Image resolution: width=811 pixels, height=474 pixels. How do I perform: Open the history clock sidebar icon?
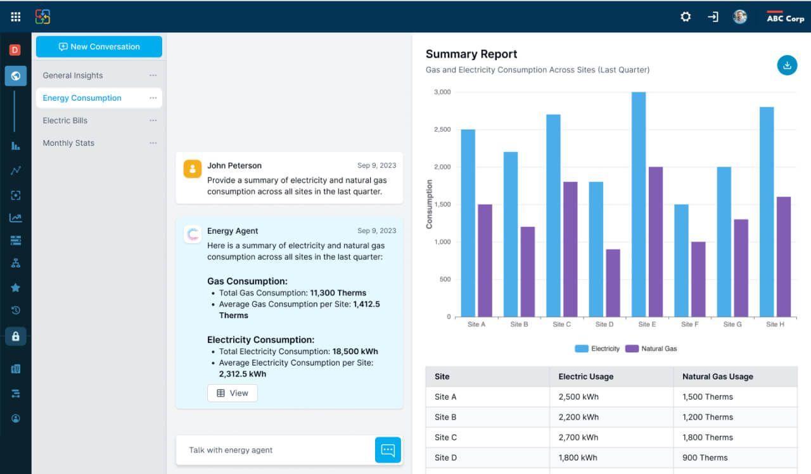click(16, 311)
